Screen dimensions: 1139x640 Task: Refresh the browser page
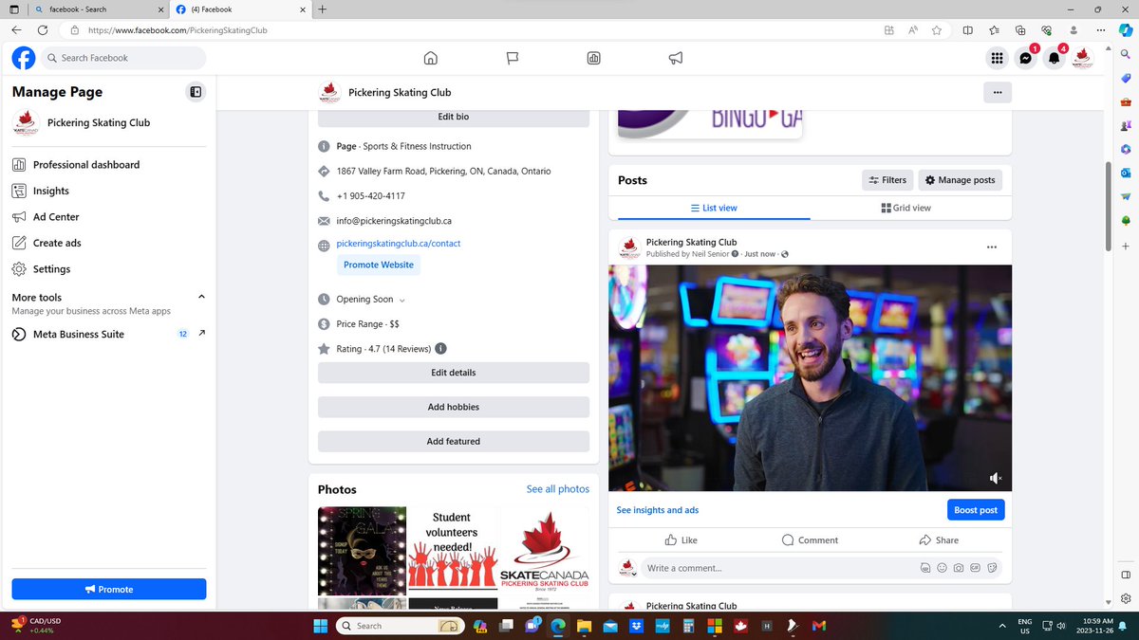point(43,30)
